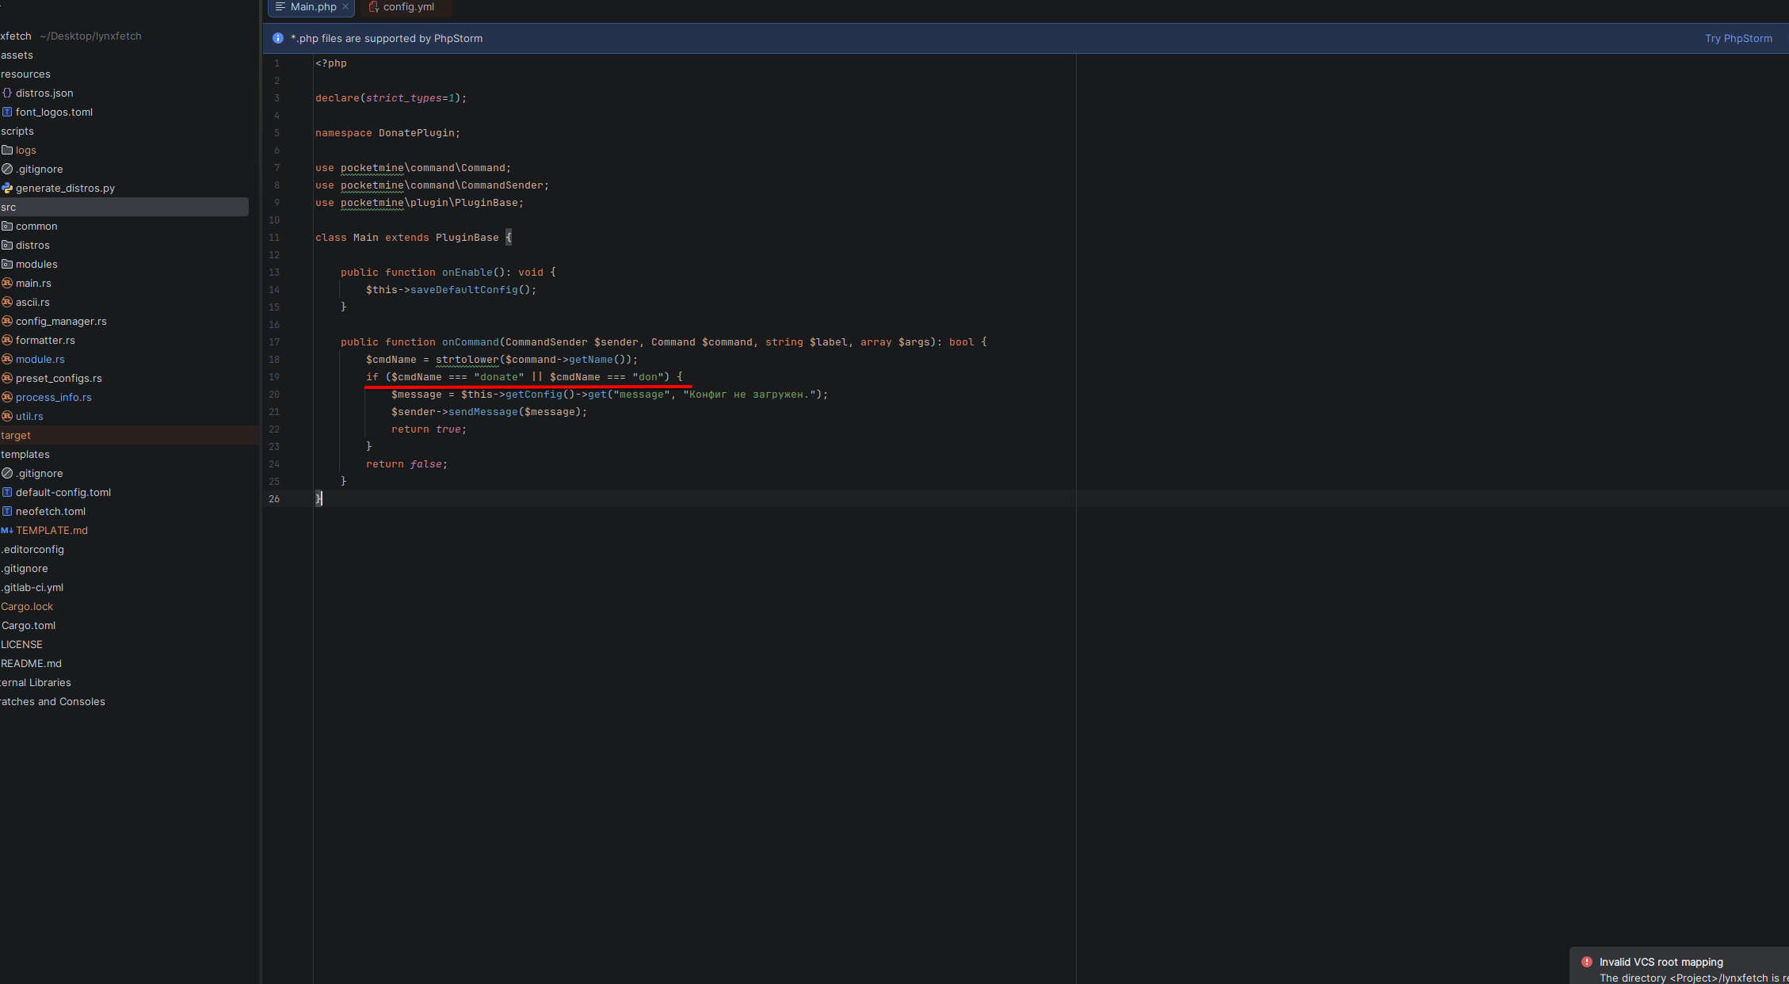The width and height of the screenshot is (1789, 984).
Task: Click line number 17 in the gutter
Action: coord(274,342)
